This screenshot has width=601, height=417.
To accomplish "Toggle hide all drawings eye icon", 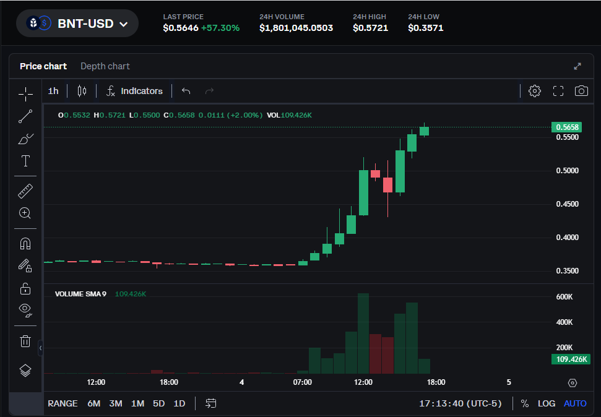I will click(x=25, y=310).
